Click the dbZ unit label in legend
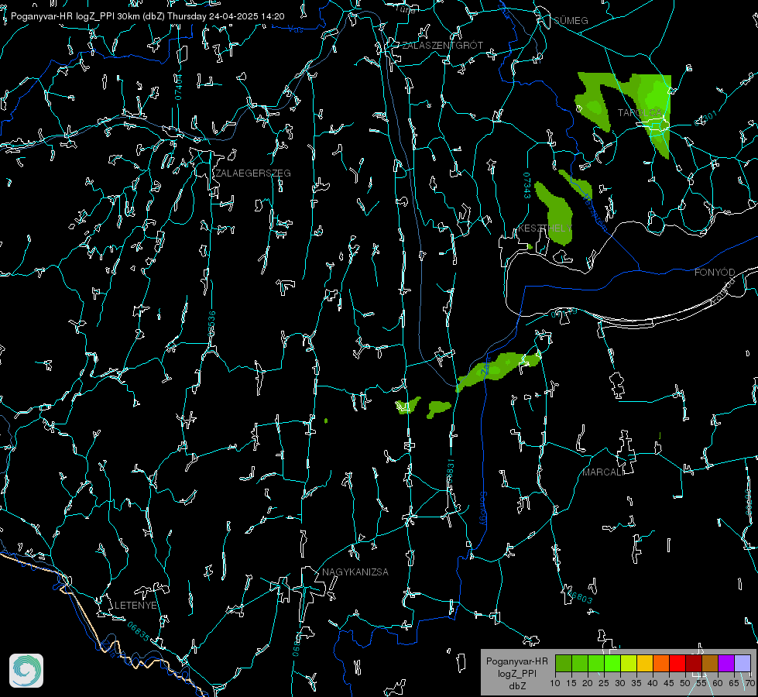The height and width of the screenshot is (697, 758). coord(516,686)
